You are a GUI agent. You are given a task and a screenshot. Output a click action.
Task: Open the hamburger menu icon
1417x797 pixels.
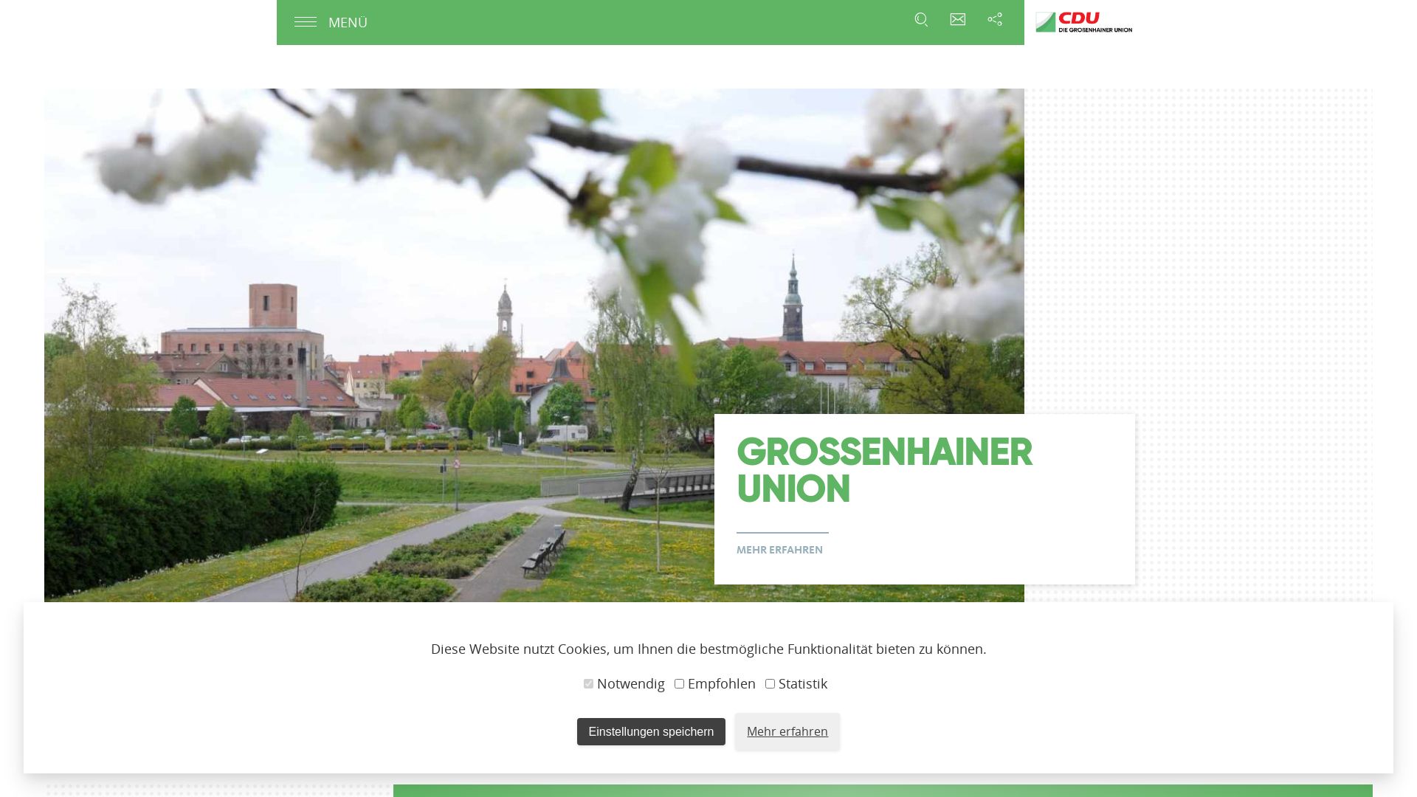306,22
